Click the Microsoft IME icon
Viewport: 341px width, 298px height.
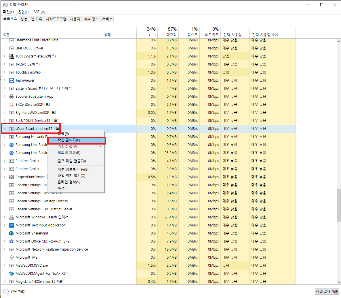point(12,257)
